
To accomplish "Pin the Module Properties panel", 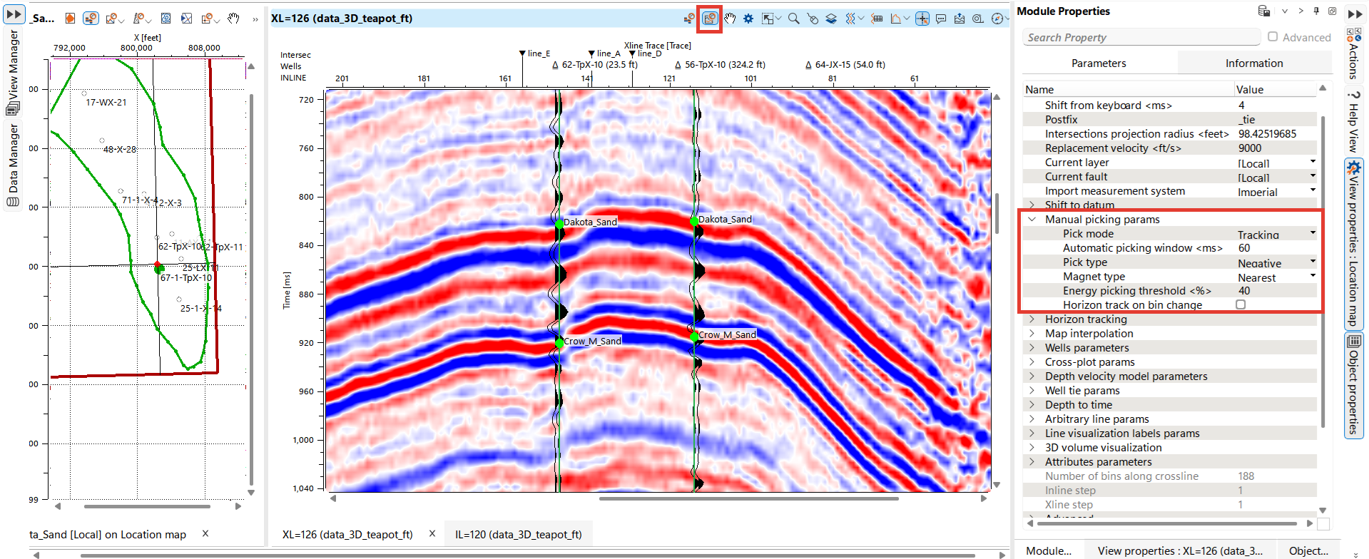I will coord(1316,11).
